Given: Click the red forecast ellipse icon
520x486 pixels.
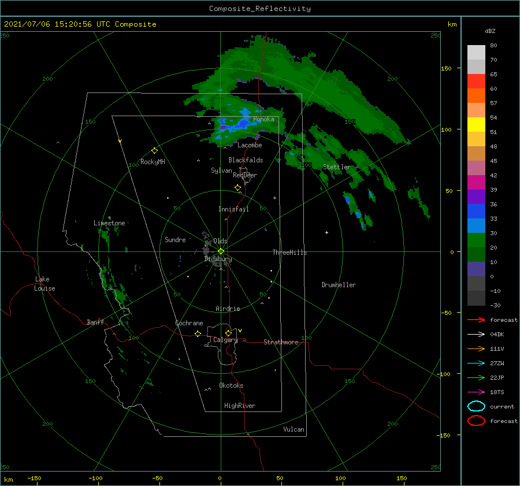Looking at the screenshot, I should [476, 421].
